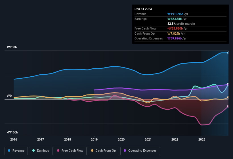Click the ₩200b y-axis label
This screenshot has width=233, height=159.
pos(12,47)
